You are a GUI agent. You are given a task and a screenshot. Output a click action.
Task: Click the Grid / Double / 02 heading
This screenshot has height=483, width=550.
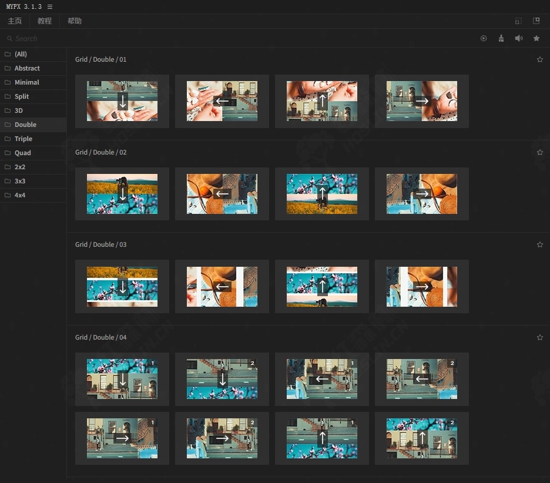tap(100, 152)
